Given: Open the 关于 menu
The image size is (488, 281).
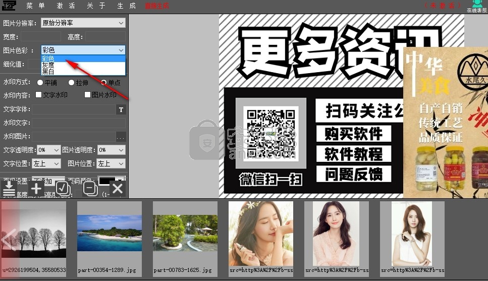Looking at the screenshot, I should (x=96, y=6).
